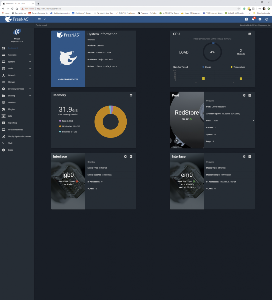
Task: Click the Virtual Machines laptop icon
Action: pos(4,129)
